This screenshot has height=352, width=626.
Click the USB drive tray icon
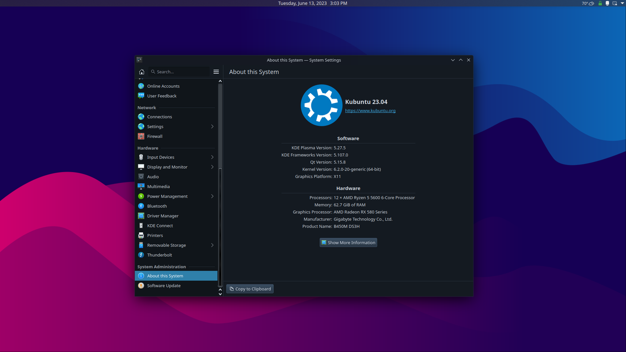607,3
